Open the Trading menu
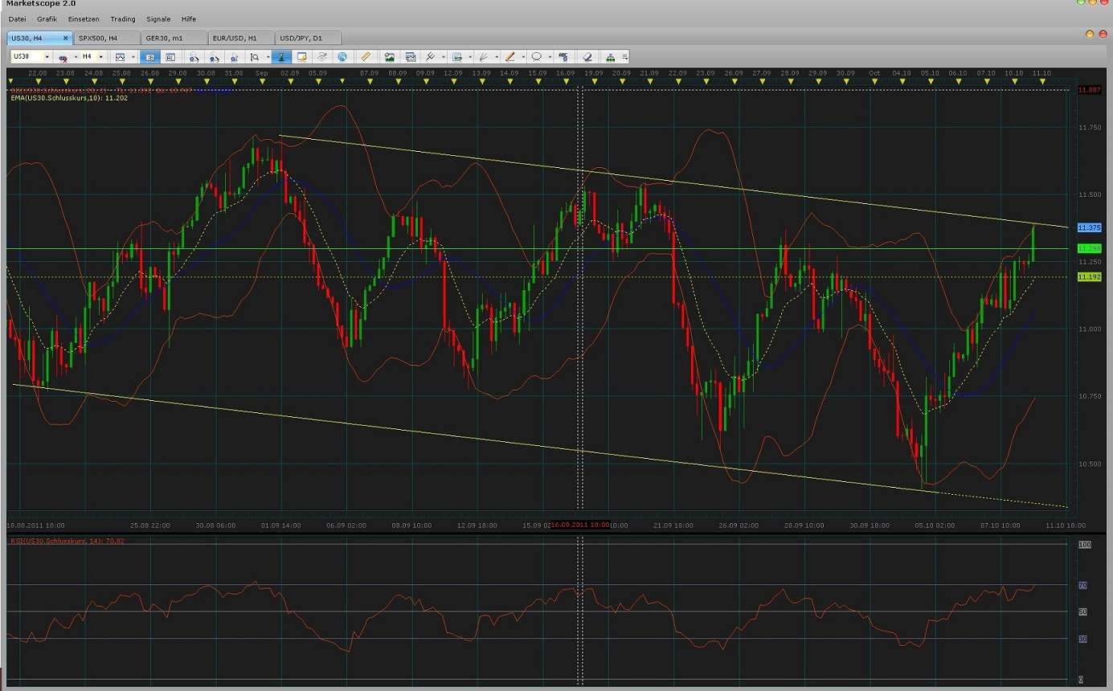 [x=123, y=18]
